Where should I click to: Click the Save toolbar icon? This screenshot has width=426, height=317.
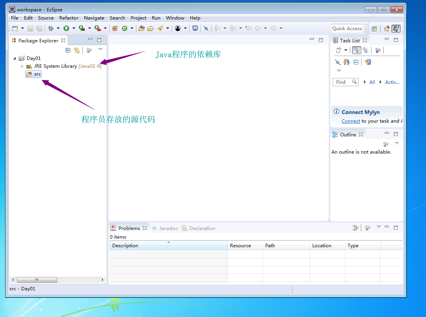(31, 28)
